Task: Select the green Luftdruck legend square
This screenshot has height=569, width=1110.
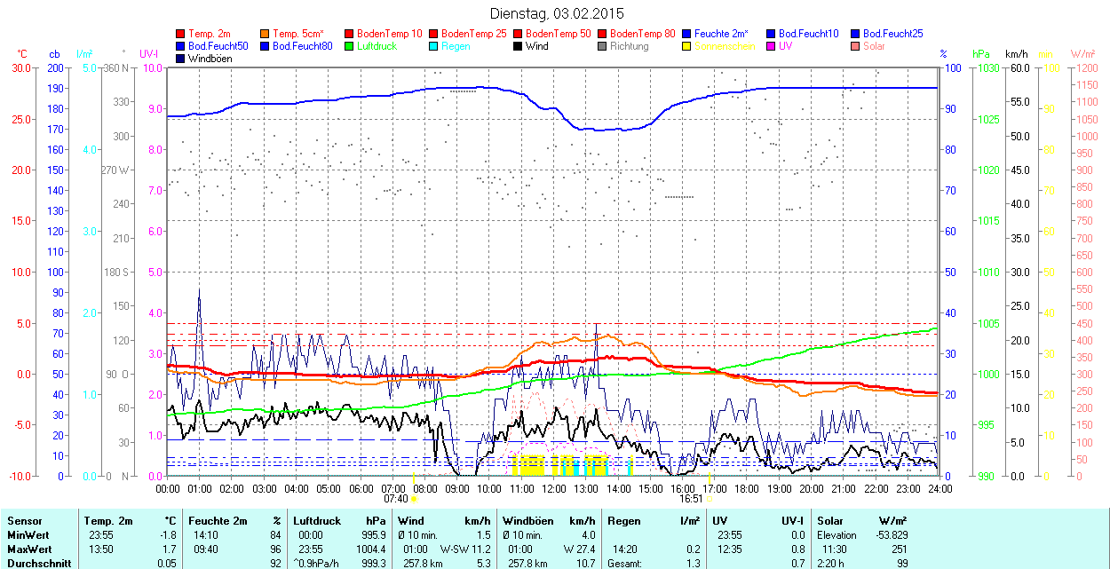Action: tap(350, 46)
